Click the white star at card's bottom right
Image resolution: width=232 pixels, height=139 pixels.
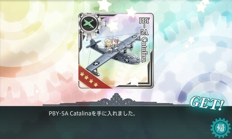pyautogui.click(x=135, y=80)
